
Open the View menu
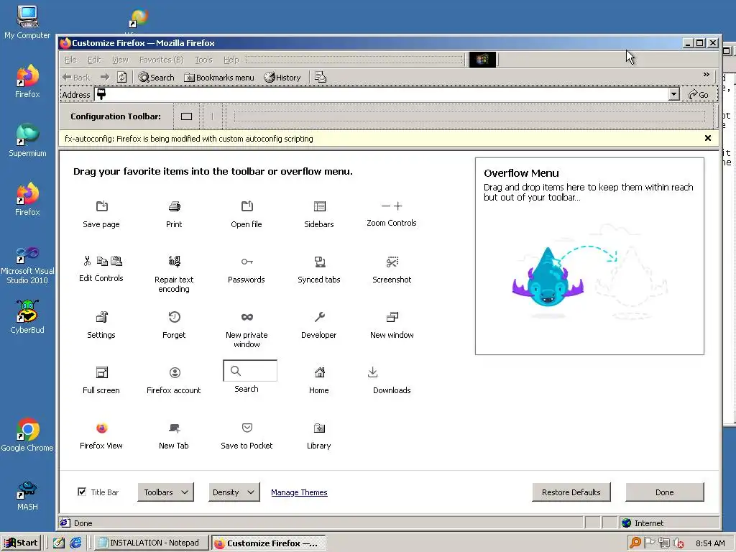pos(120,60)
